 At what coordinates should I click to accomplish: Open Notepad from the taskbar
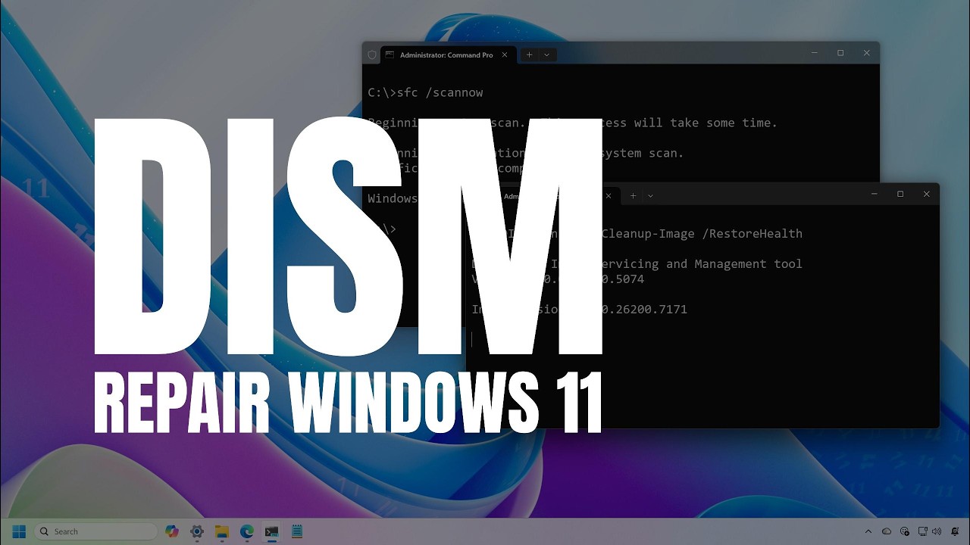[x=297, y=531]
